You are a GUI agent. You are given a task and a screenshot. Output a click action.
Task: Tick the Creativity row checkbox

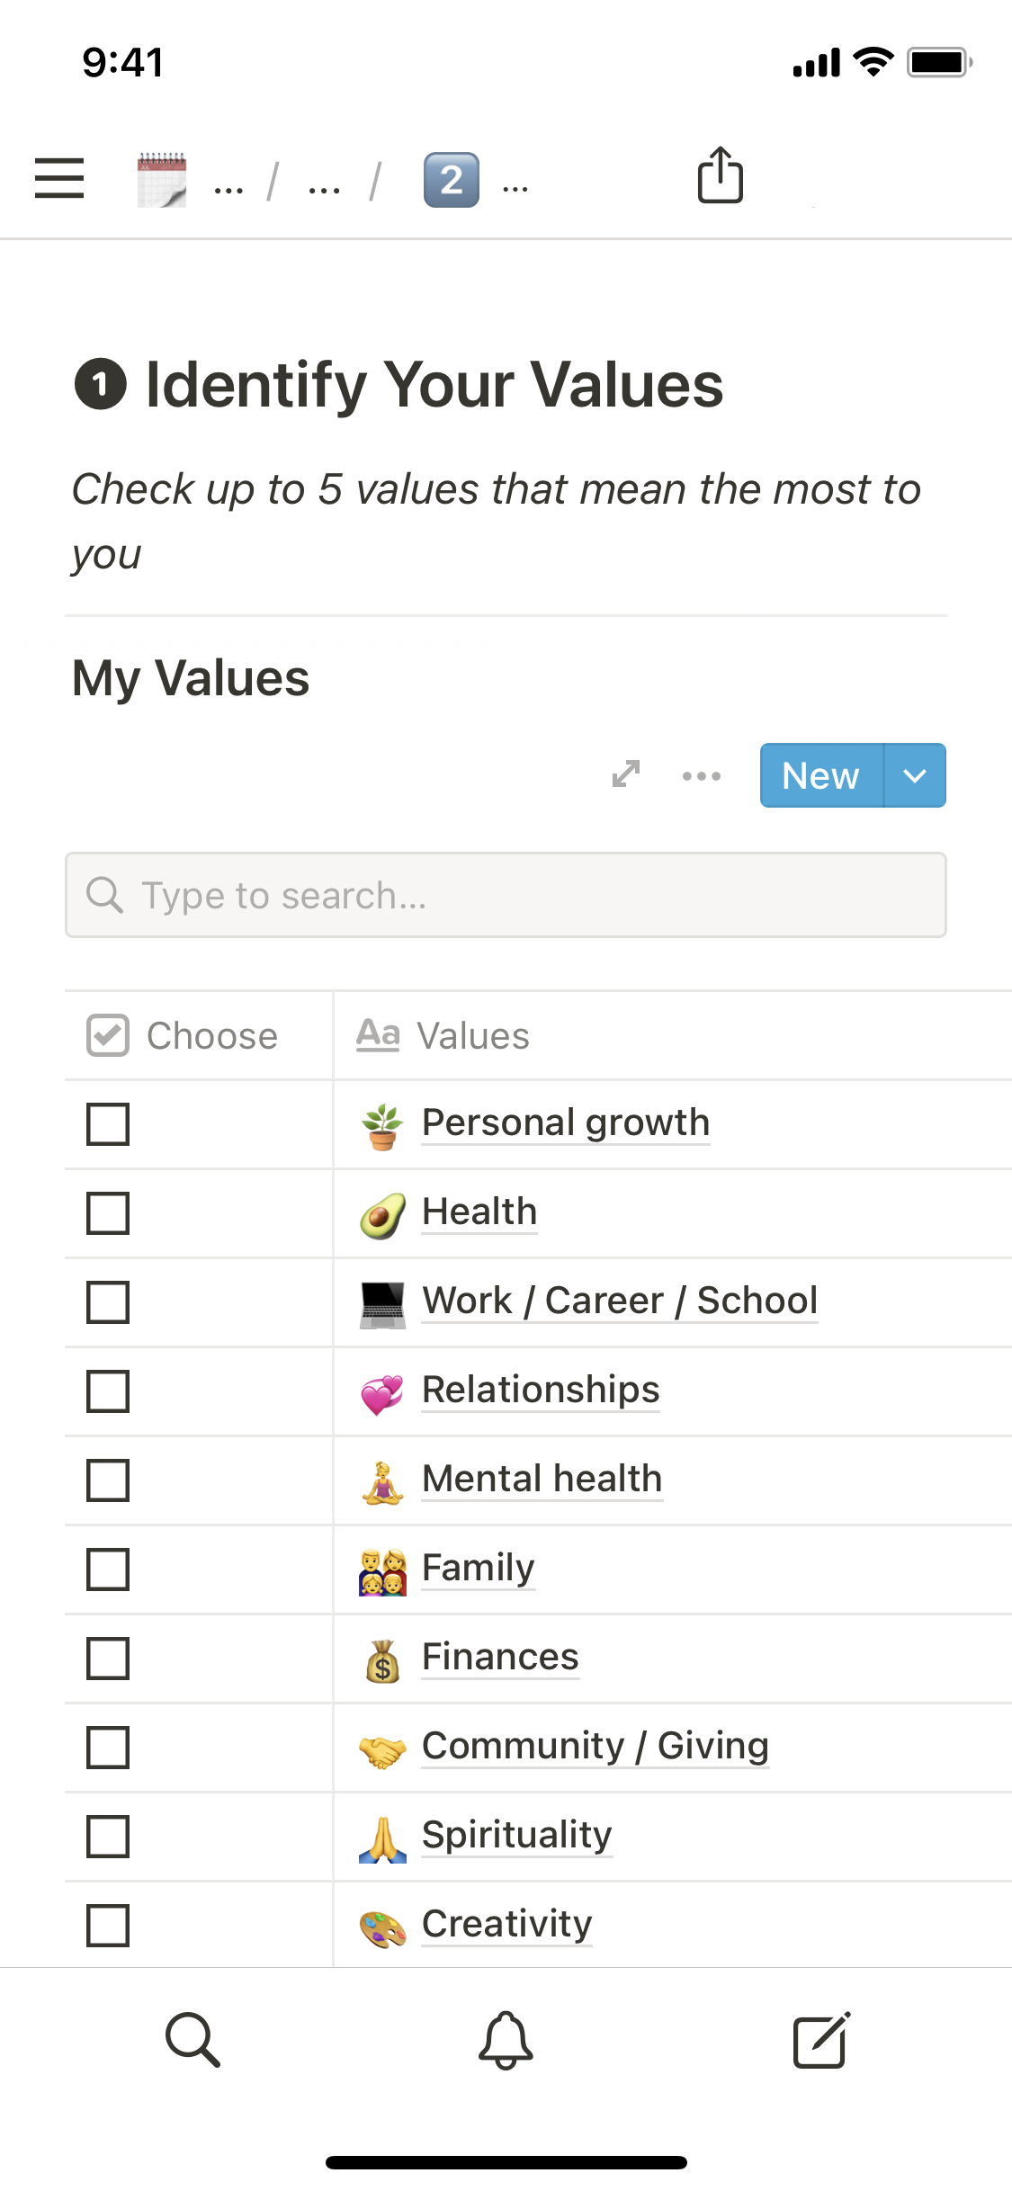pyautogui.click(x=108, y=1925)
